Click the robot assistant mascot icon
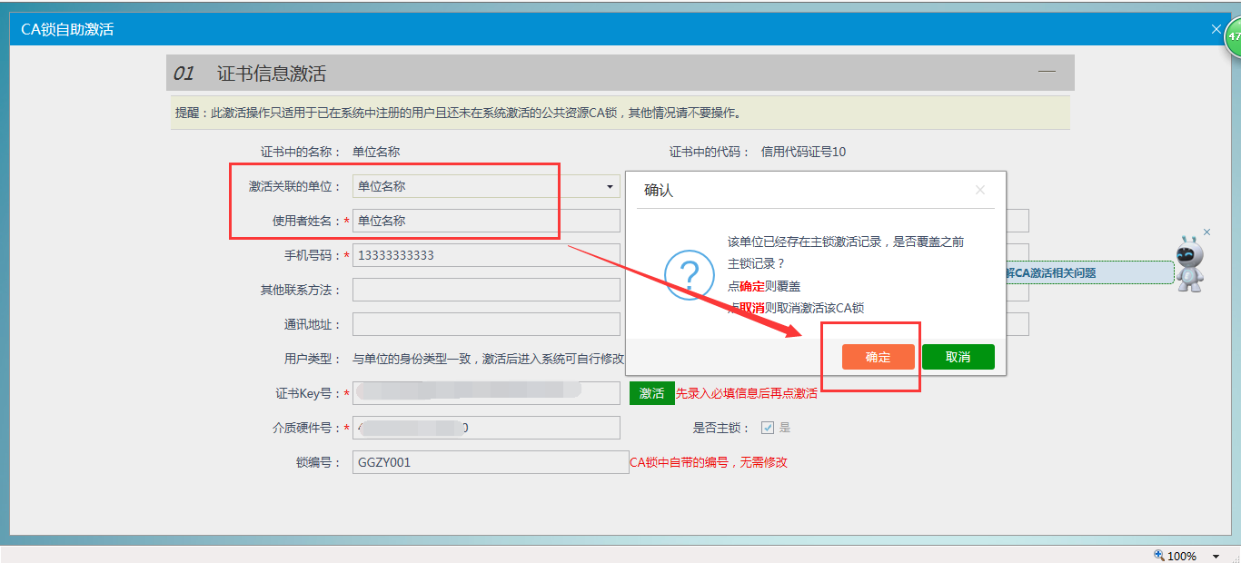Screen dimensions: 1241x563 click(x=1189, y=264)
